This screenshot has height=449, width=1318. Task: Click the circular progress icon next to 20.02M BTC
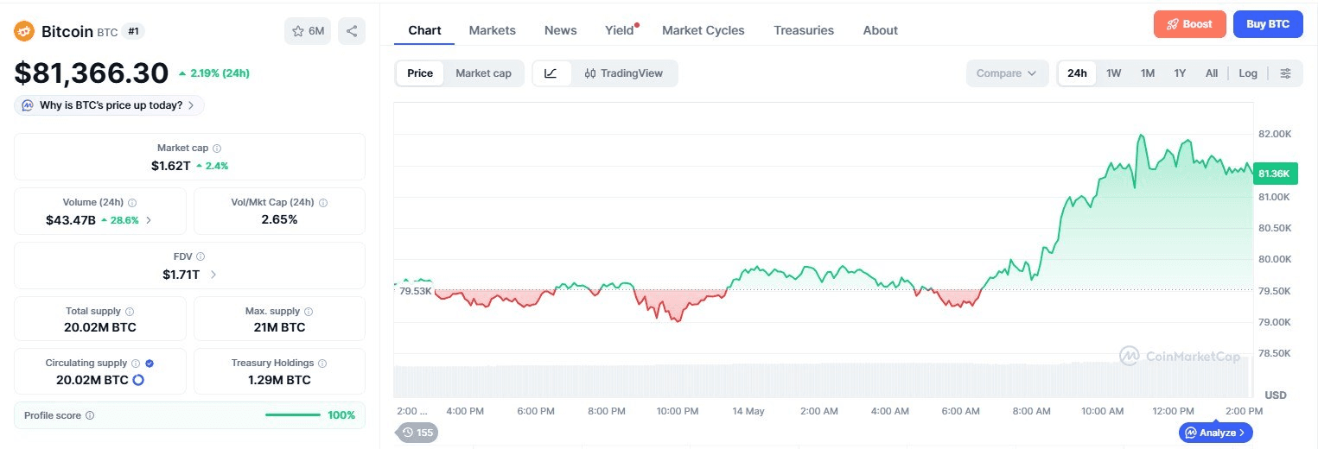click(137, 380)
